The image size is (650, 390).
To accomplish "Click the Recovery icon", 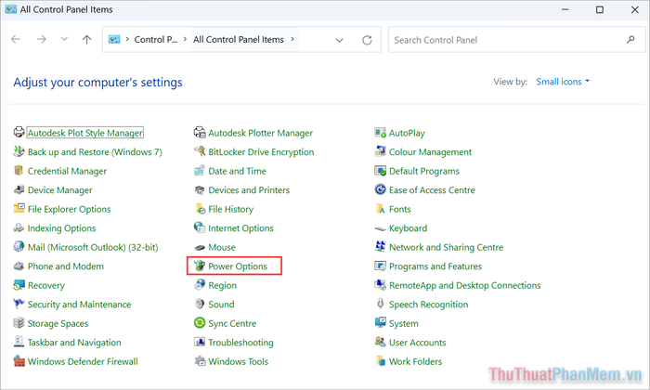I will coord(19,285).
